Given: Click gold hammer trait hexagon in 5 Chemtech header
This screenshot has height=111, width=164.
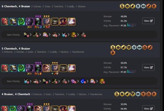Looking at the screenshot, I should (129, 47).
